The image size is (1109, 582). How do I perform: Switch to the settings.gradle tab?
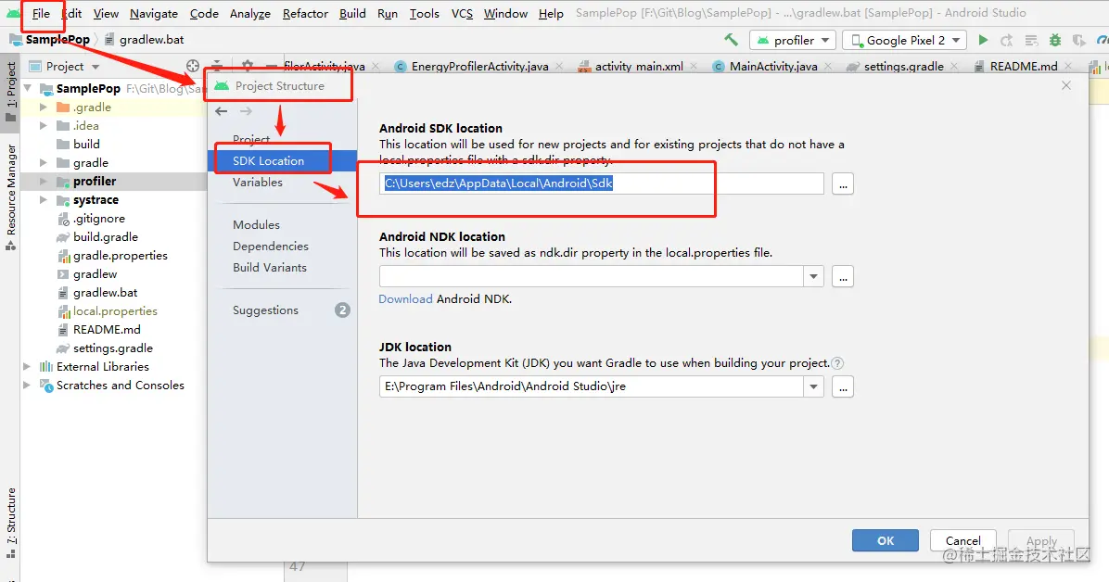pos(903,67)
